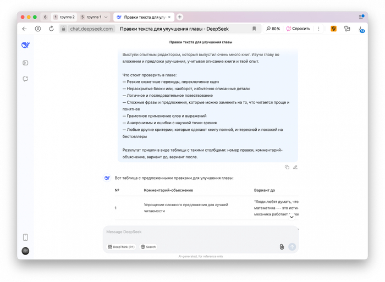
Task: Click the DeepSeek whale logo in sidebar
Action: [25, 45]
